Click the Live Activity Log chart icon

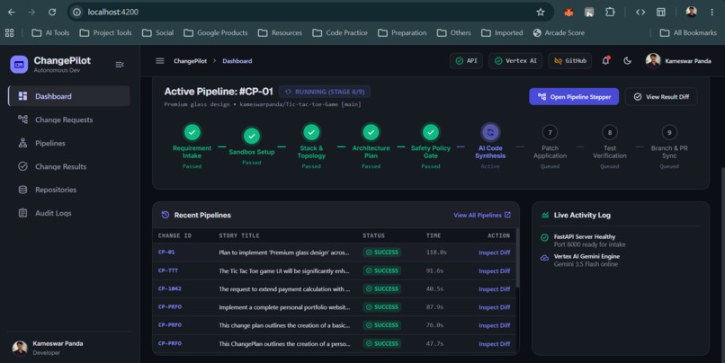[x=545, y=215]
